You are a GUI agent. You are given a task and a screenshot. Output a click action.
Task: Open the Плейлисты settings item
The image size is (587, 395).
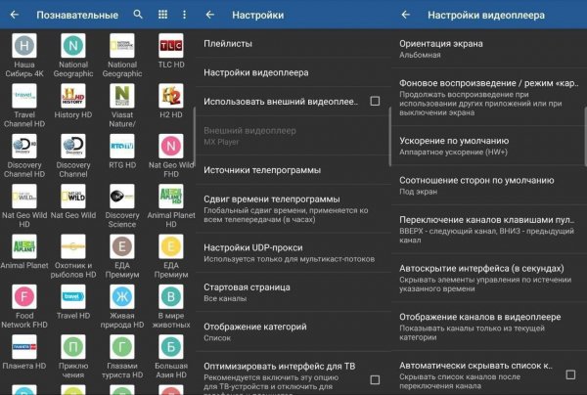293,43
